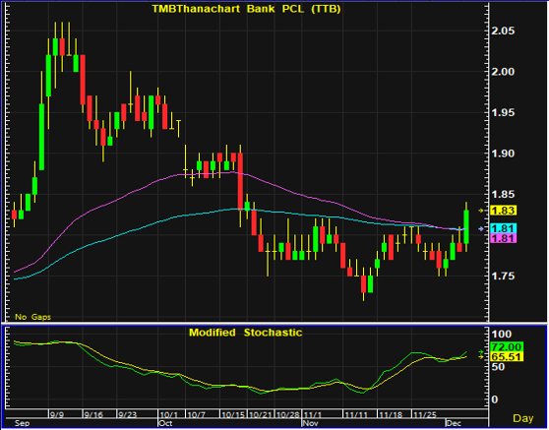Click the green 72.00 stochastic value label
Screen dimensions: 549x430
tap(507, 347)
